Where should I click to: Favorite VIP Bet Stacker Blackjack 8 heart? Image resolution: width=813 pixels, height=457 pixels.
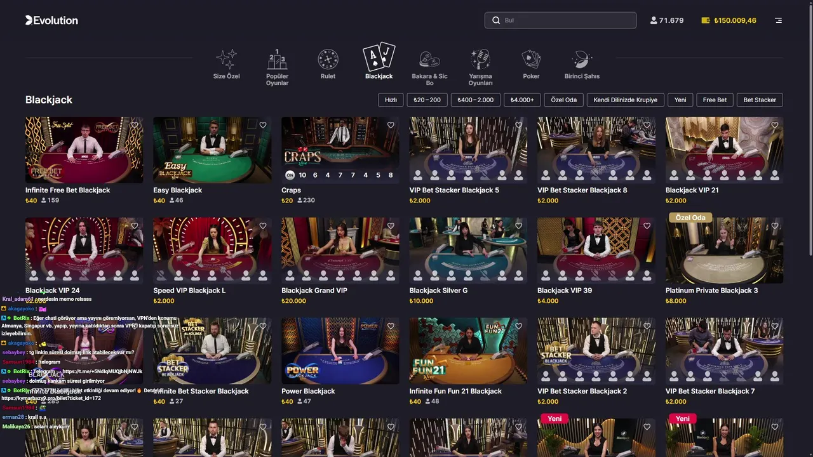(647, 125)
